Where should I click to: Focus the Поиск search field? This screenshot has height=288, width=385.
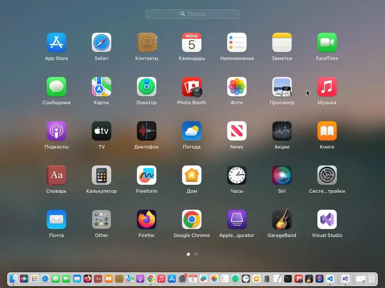point(192,14)
